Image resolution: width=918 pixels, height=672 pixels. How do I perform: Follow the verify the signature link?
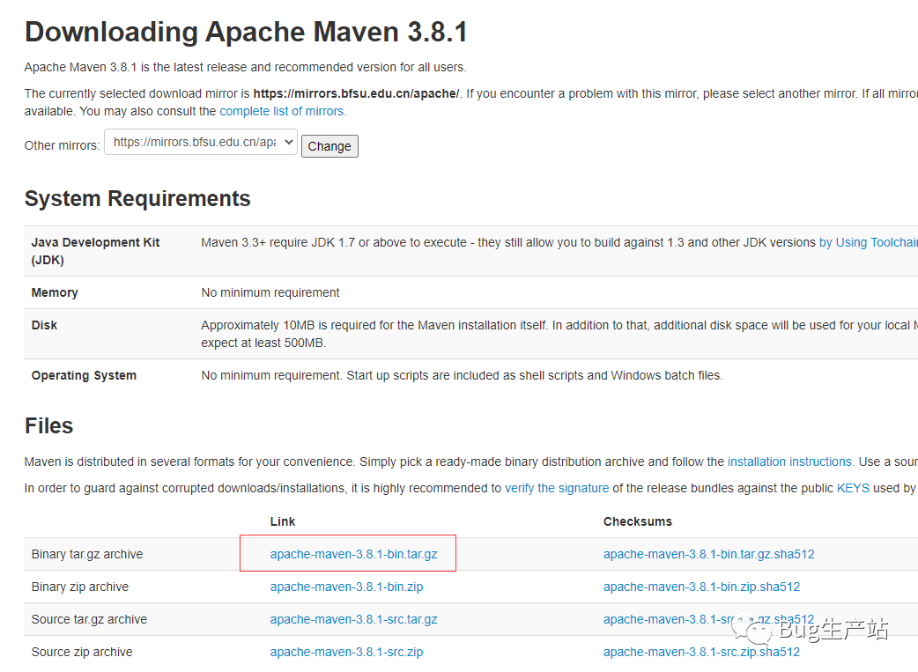(557, 488)
